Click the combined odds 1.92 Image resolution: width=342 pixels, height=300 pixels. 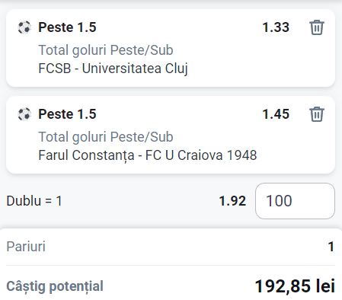pos(232,201)
